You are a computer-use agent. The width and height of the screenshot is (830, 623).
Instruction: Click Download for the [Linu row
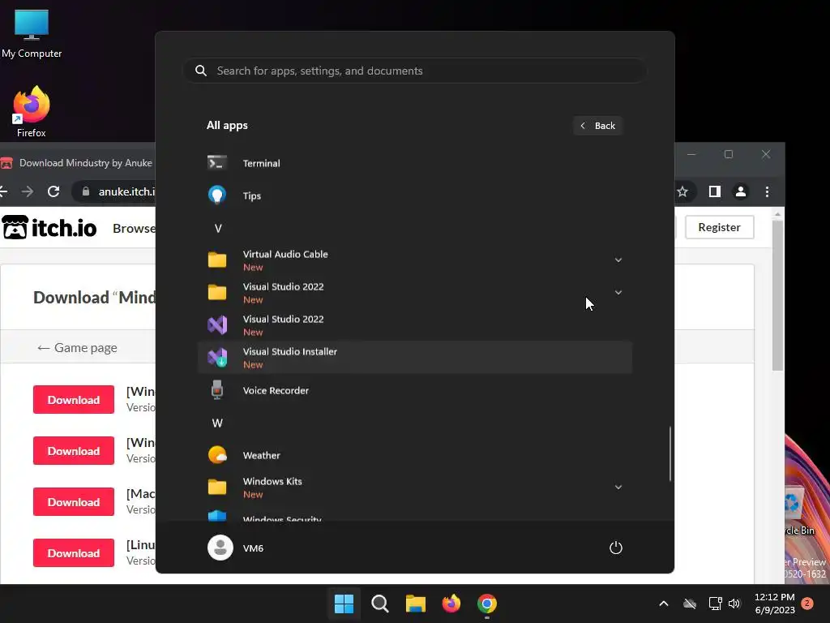point(74,553)
